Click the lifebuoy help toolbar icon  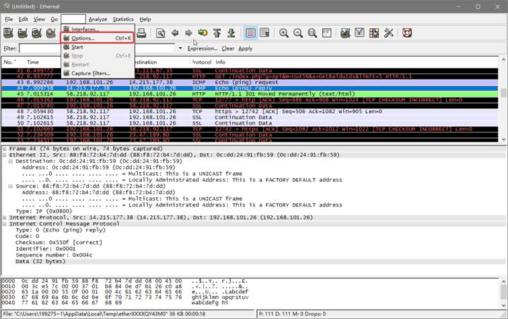tap(407, 33)
